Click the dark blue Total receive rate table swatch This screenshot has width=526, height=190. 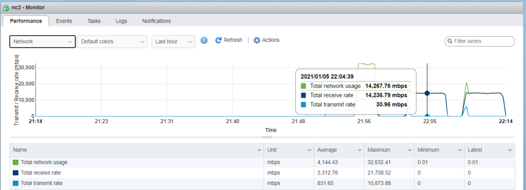click(x=15, y=173)
